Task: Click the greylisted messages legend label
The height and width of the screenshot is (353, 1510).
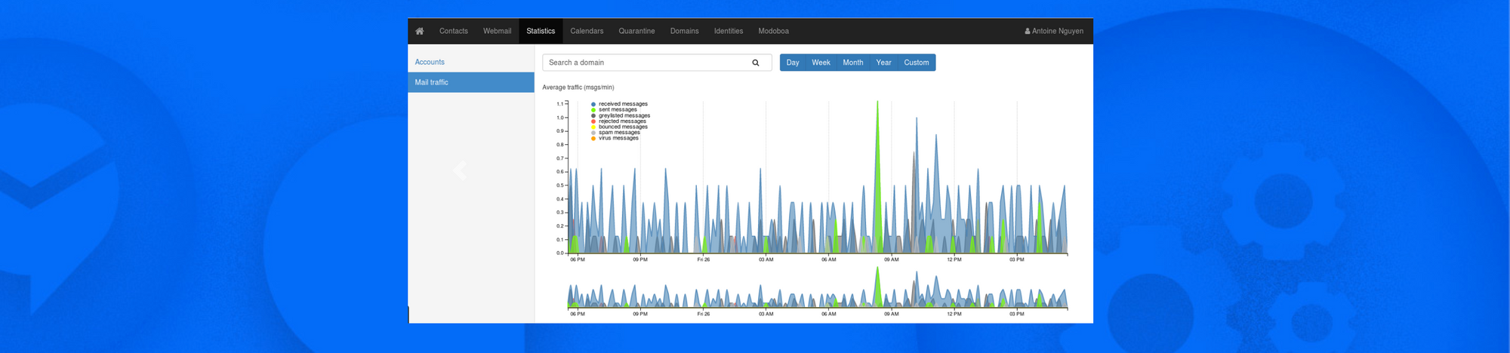Action: point(624,115)
